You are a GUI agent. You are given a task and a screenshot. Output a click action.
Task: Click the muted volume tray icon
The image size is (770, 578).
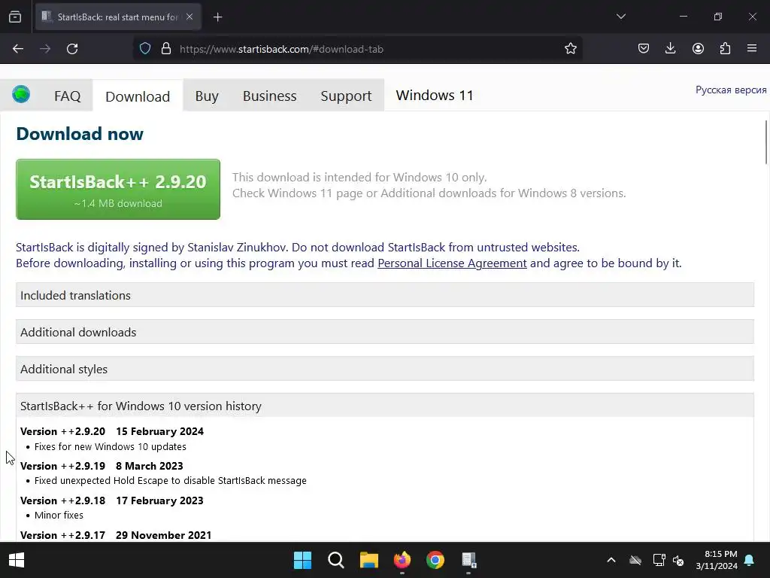coord(678,560)
